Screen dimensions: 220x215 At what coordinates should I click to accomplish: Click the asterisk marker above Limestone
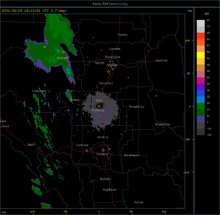tap(39, 88)
